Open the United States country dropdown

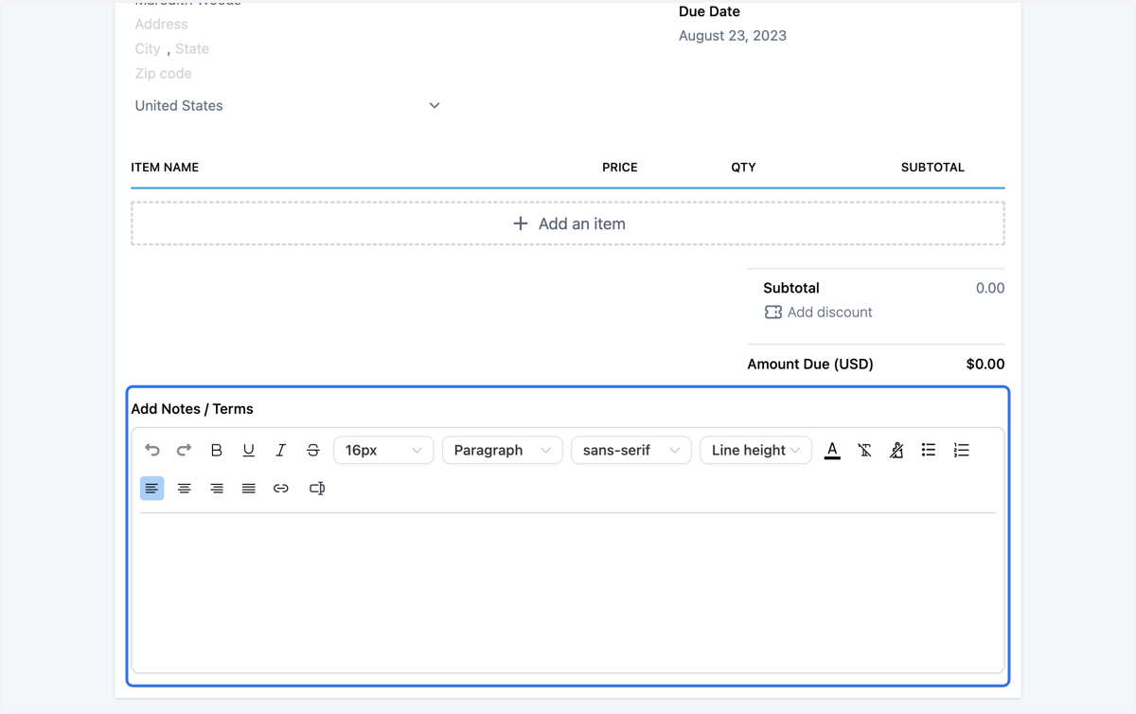point(287,105)
